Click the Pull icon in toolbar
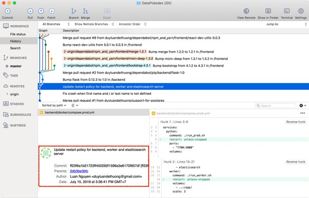 coord(30,11)
